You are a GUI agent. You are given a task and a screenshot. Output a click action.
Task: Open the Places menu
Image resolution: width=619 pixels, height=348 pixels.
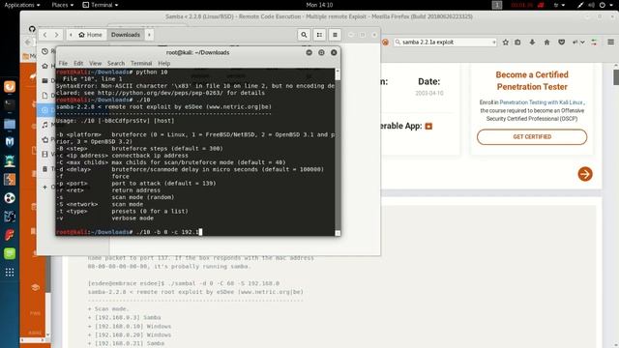(62, 5)
